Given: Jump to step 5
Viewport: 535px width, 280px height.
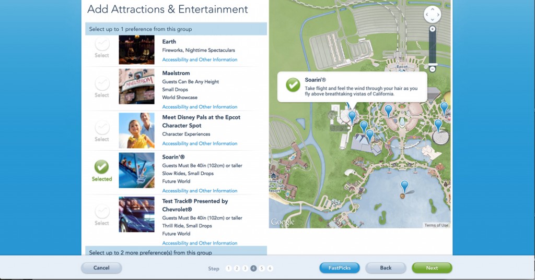Looking at the screenshot, I should (262, 269).
